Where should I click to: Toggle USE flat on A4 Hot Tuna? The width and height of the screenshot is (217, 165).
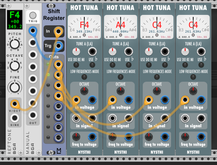coord(129,65)
